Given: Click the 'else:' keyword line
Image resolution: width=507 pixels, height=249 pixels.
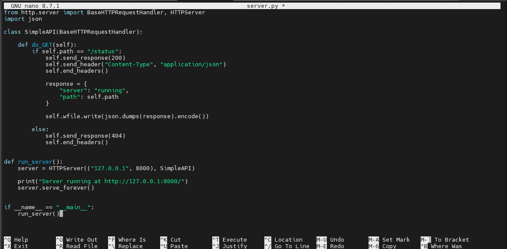Looking at the screenshot, I should point(40,129).
